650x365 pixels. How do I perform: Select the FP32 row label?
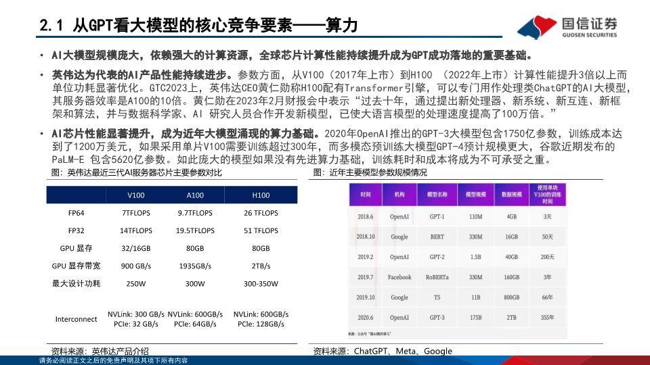click(77, 230)
